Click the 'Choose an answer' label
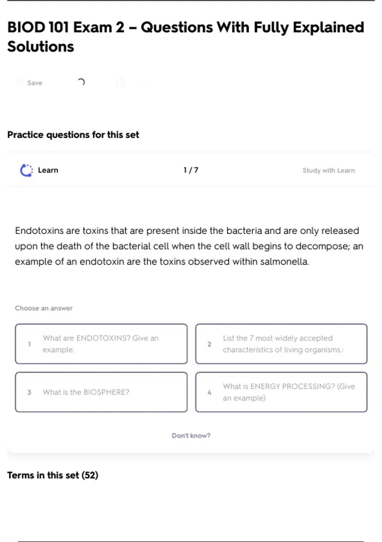382x542 pixels. tap(44, 308)
